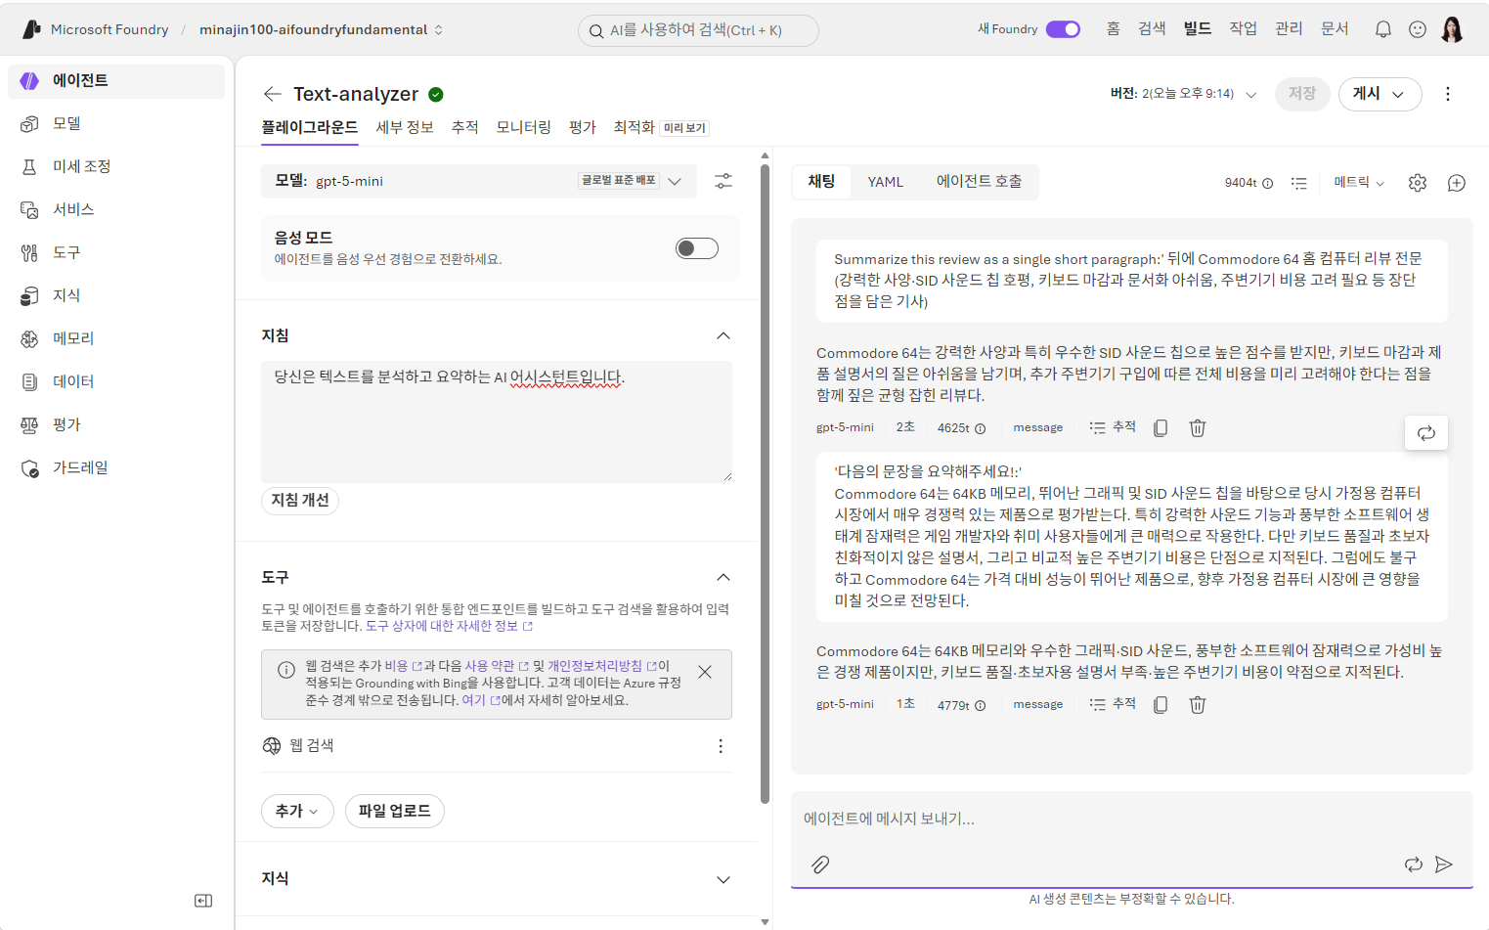
Task: Open the 개인정보처리방침 link
Action: coord(600,666)
